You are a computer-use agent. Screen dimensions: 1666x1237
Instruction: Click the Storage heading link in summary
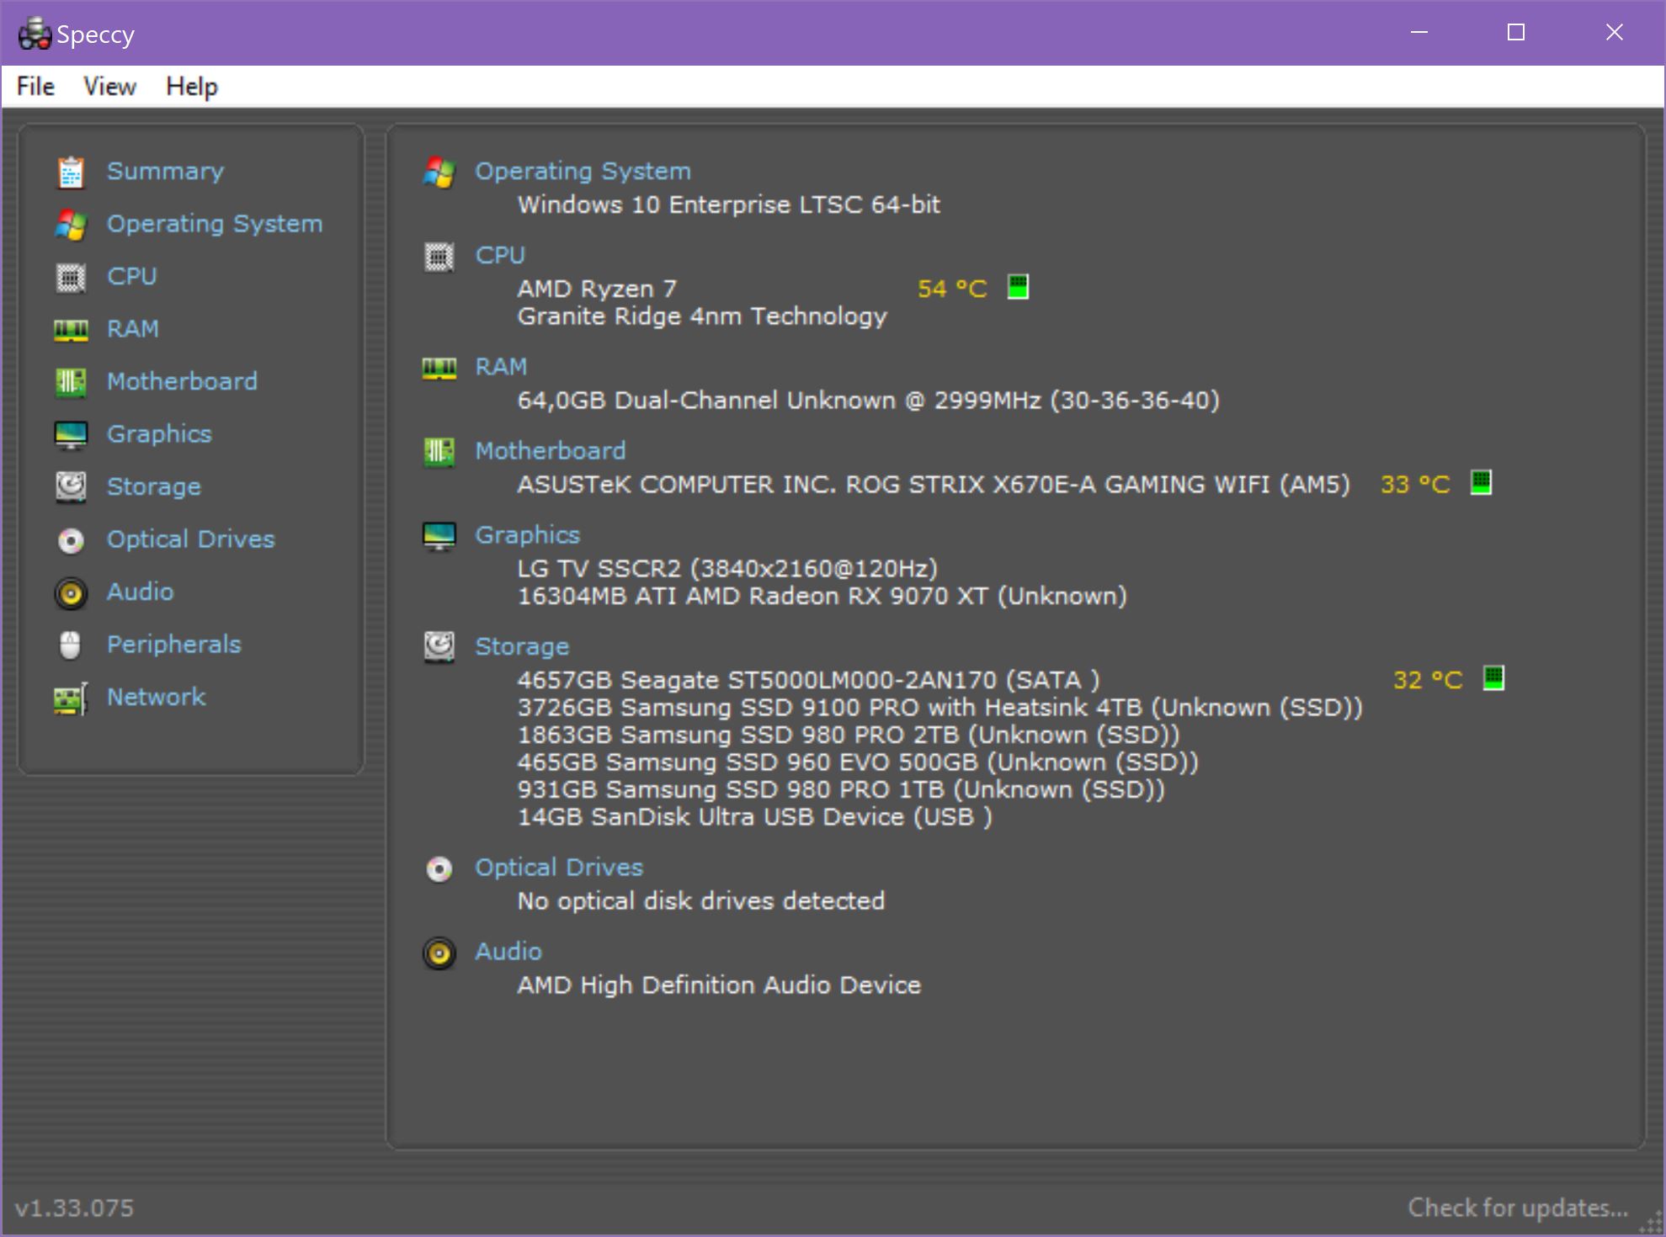click(522, 647)
